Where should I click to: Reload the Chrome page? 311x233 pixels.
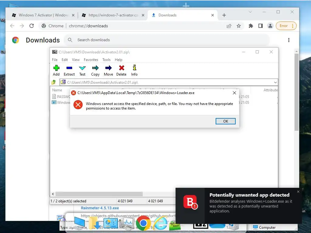click(32, 26)
